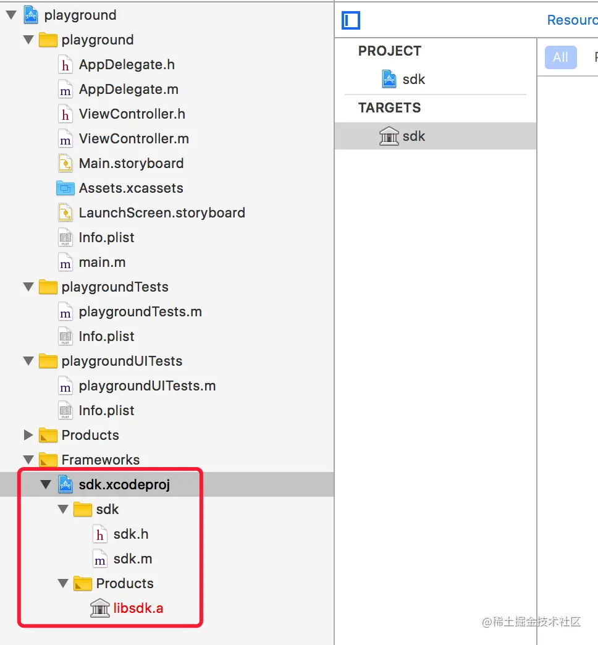Image resolution: width=598 pixels, height=645 pixels.
Task: Select the playgroundUITests group label
Action: tap(122, 361)
